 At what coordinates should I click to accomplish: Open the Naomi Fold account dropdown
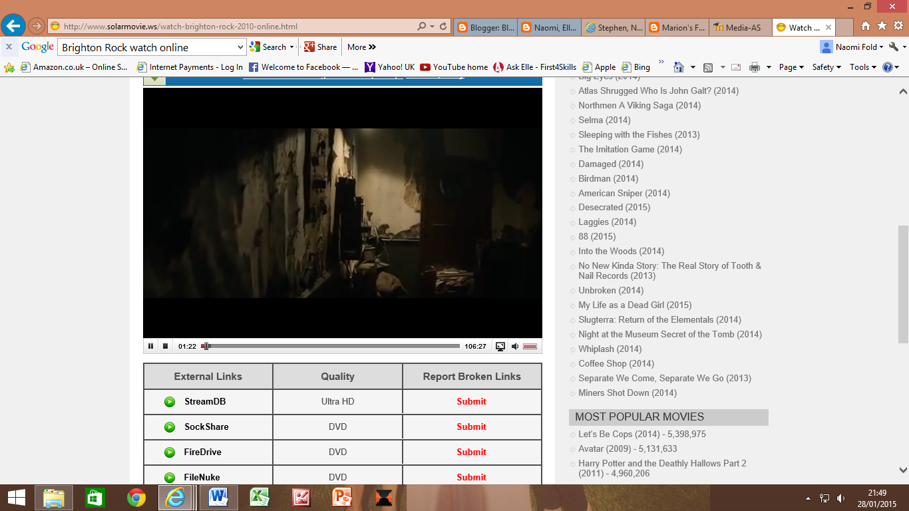pos(852,47)
